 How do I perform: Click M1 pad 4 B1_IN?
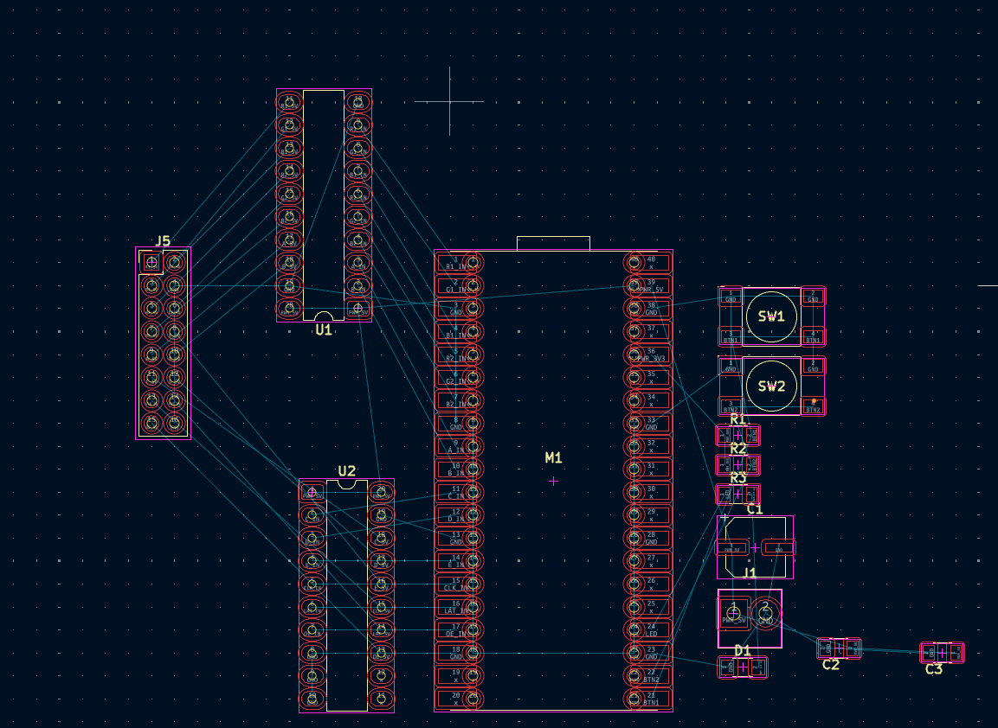tap(456, 331)
